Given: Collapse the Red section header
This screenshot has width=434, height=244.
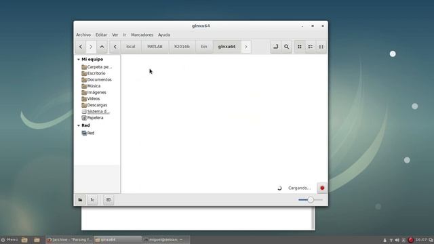Looking at the screenshot, I should pos(79,125).
